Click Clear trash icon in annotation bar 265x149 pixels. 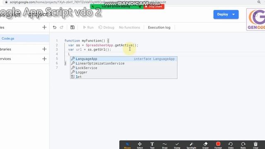pyautogui.click(x=255, y=145)
